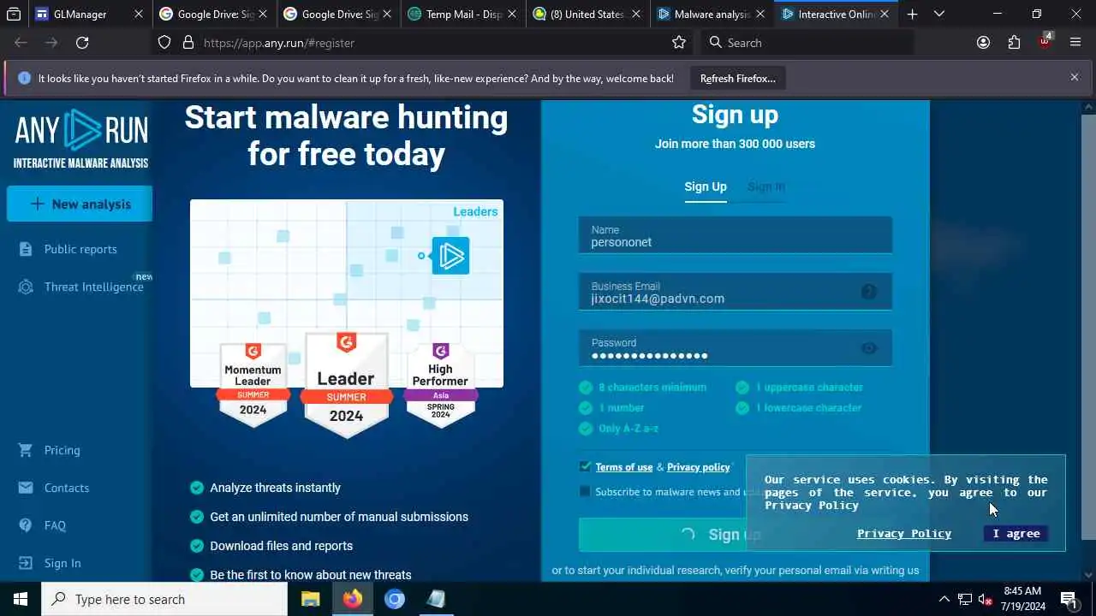Screen dimensions: 1096x616
Task: Click I agree on cookie notice
Action: (1016, 533)
